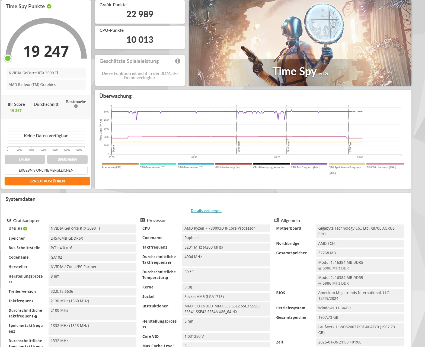The width and height of the screenshot is (425, 347).
Task: Click the green validation checkmark beside Time Spy Punkte
Action: click(49, 6)
